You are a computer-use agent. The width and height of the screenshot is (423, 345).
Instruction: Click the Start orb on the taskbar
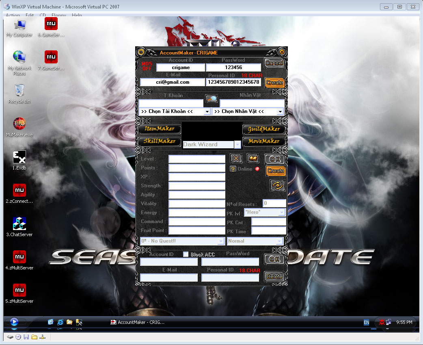(x=14, y=322)
